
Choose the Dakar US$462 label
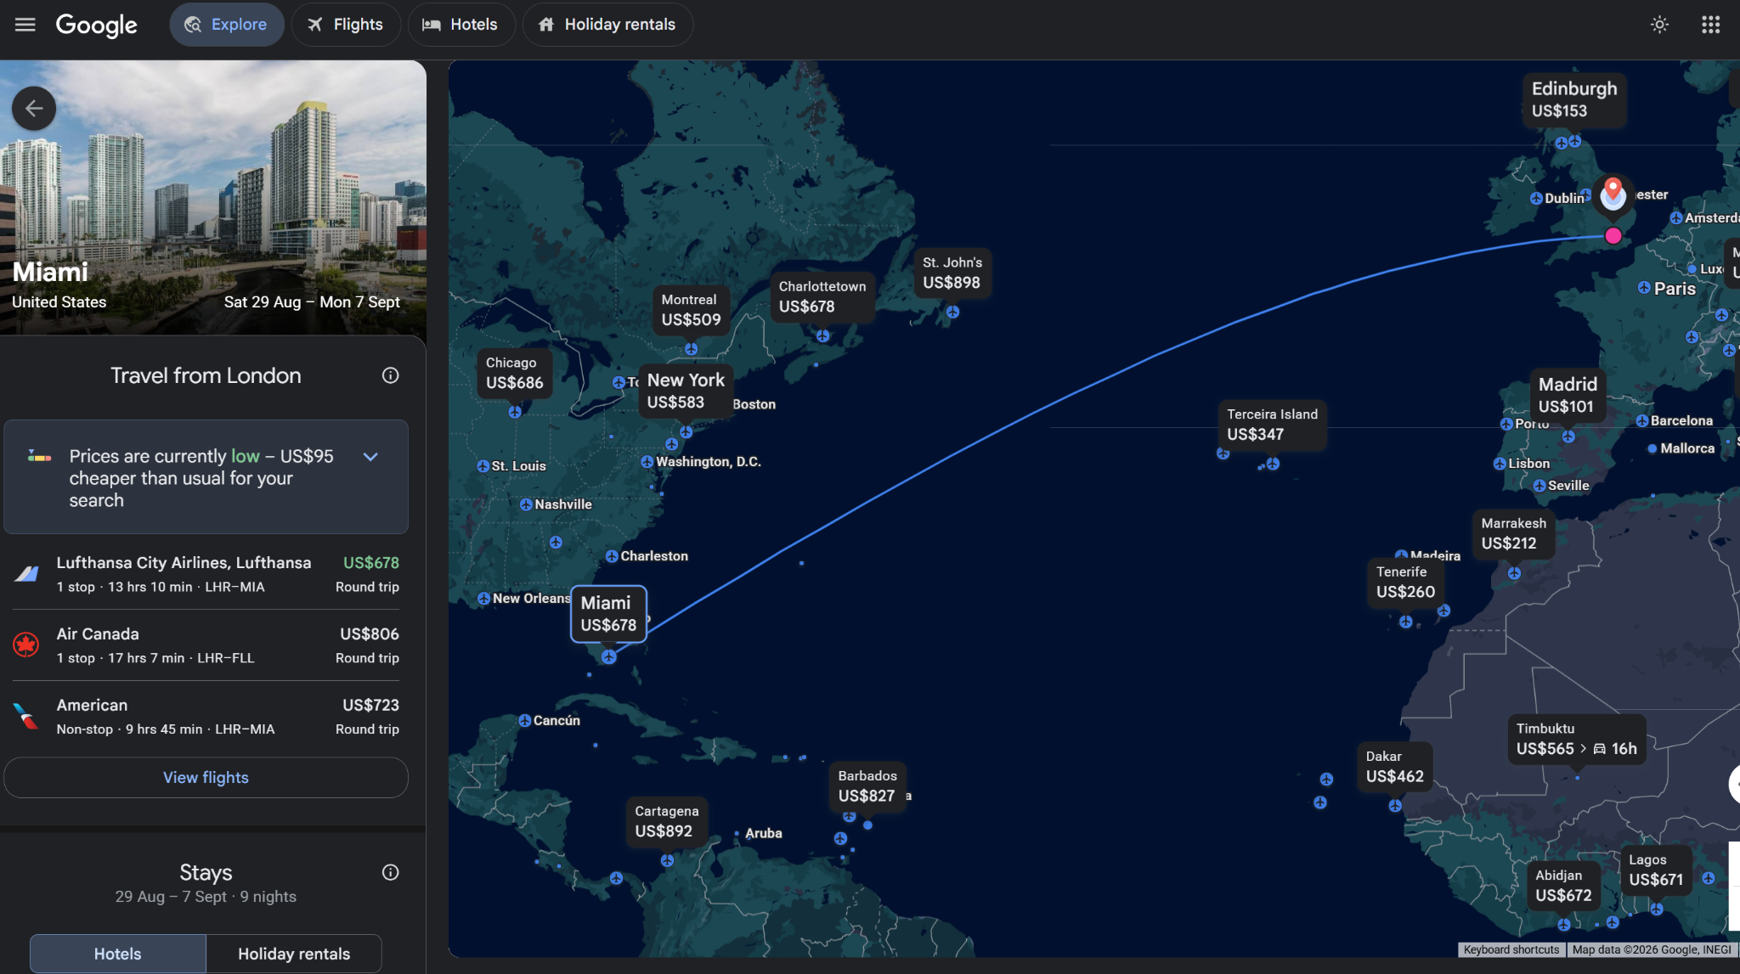(1394, 766)
